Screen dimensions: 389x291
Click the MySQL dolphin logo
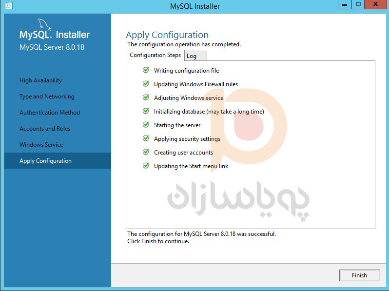click(44, 24)
